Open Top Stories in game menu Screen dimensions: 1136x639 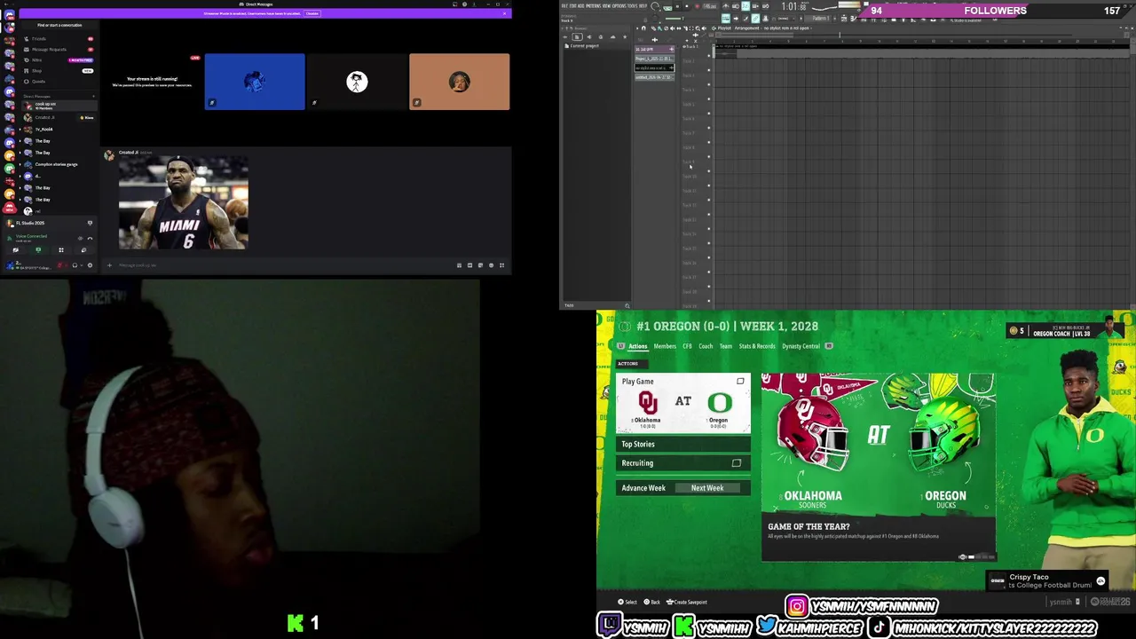click(x=683, y=444)
